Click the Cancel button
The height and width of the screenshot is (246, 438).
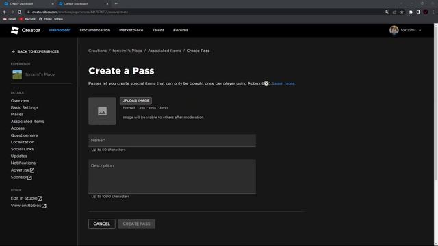click(x=102, y=224)
